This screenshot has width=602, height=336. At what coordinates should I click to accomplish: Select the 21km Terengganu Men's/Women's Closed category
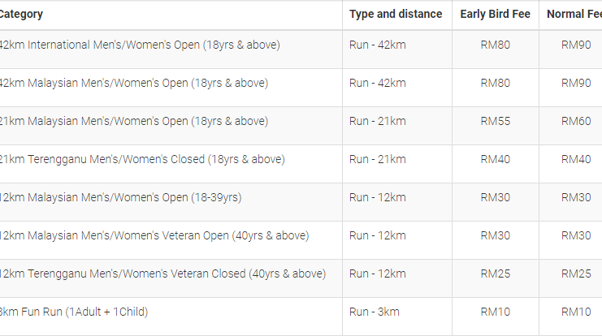pos(142,159)
